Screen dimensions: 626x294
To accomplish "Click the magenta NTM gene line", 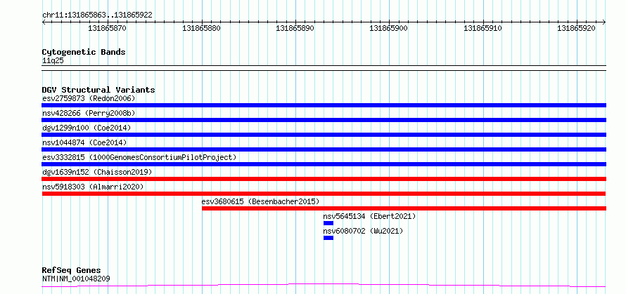I will tap(324, 285).
